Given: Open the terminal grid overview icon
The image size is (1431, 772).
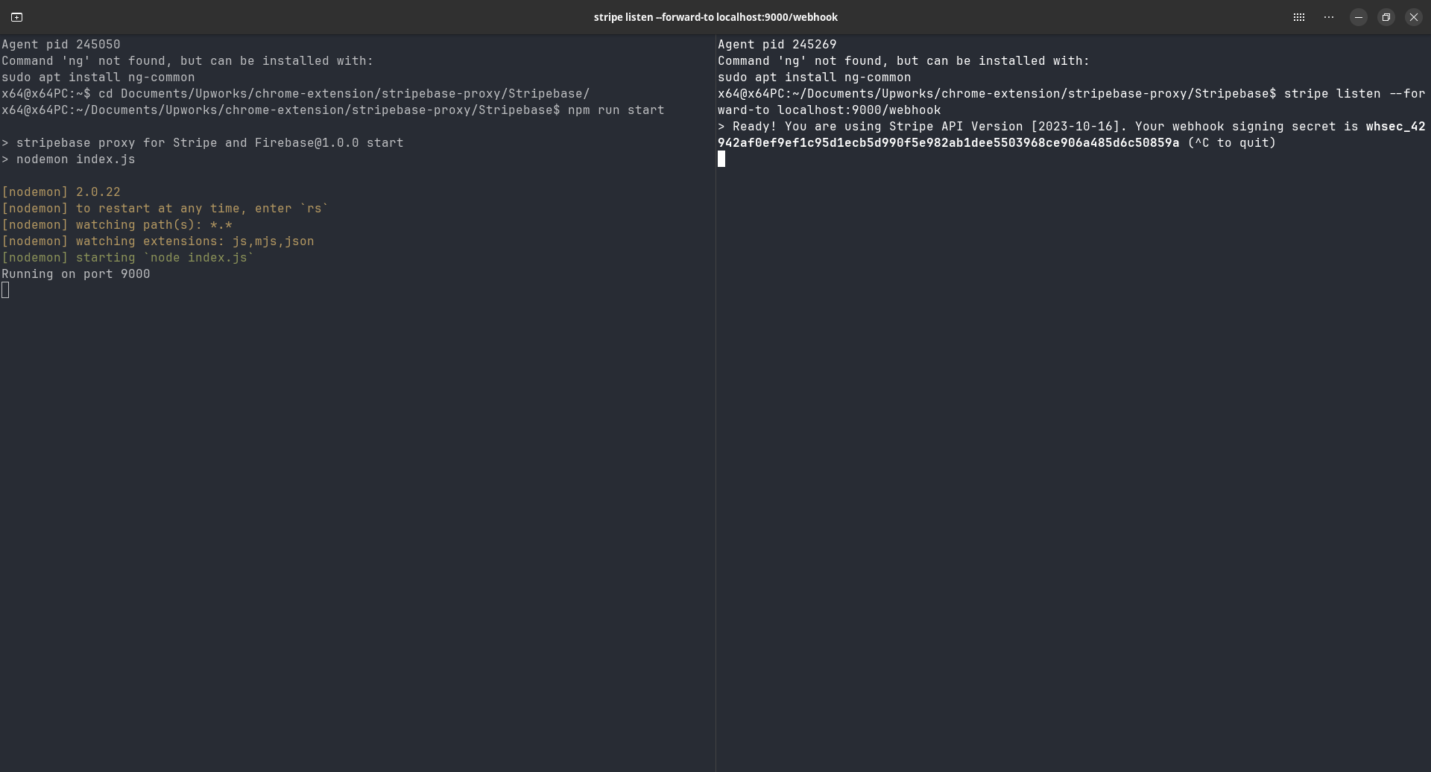Looking at the screenshot, I should 1299,17.
